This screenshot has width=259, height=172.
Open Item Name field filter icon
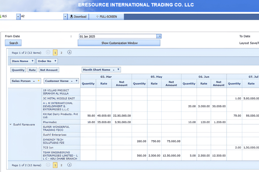pyautogui.click(x=33, y=61)
